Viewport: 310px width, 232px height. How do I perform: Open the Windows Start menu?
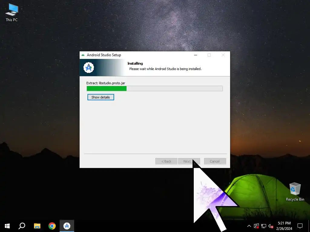[x=7, y=226]
